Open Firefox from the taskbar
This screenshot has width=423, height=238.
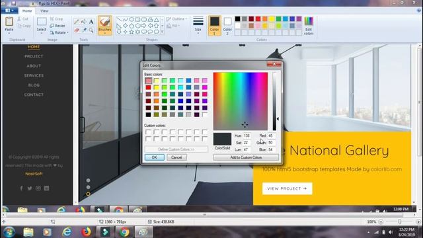[86, 232]
